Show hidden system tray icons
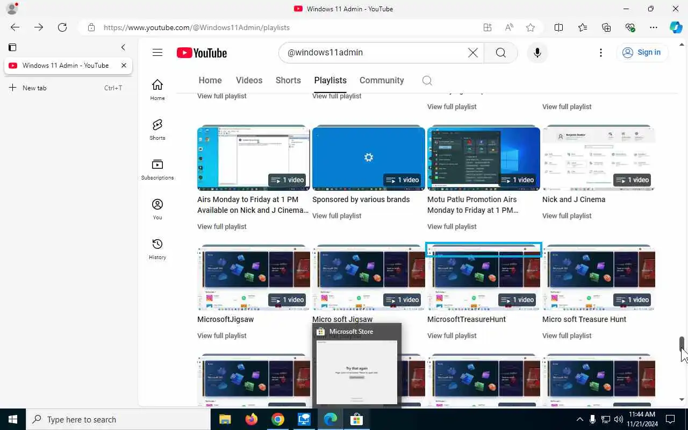688x430 pixels. pos(580,419)
